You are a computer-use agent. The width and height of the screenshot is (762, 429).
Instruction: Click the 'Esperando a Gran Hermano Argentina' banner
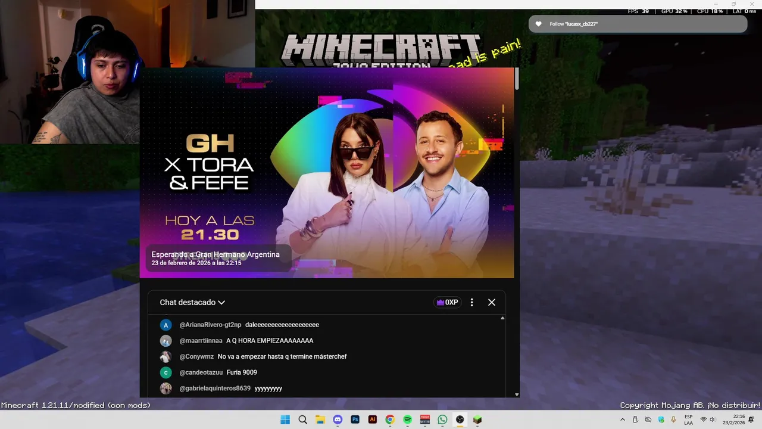(x=218, y=258)
